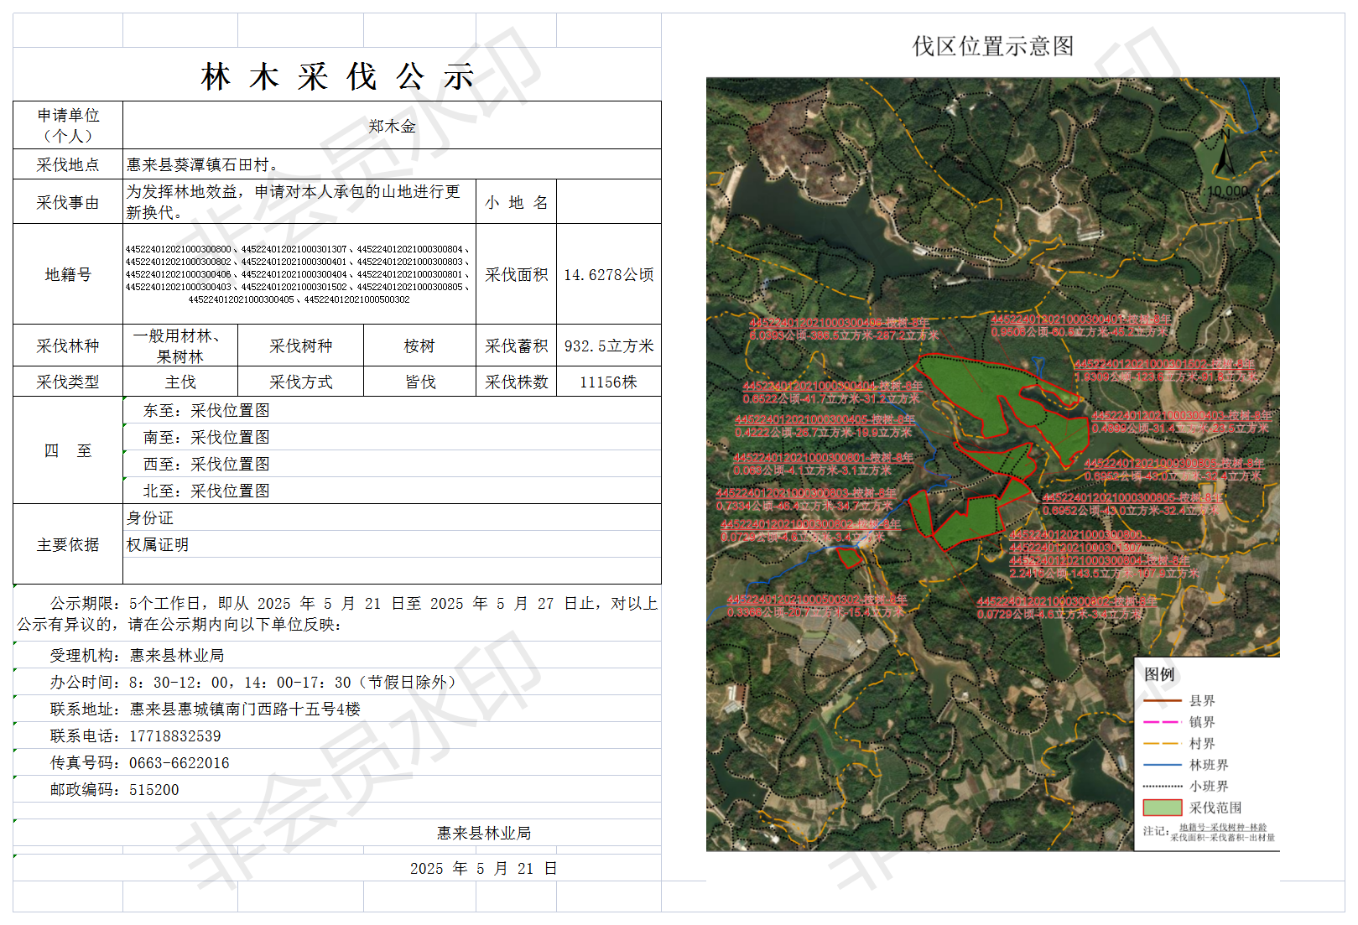The image size is (1358, 925).
Task: Click the 主要依据 label cell
Action: (x=68, y=544)
